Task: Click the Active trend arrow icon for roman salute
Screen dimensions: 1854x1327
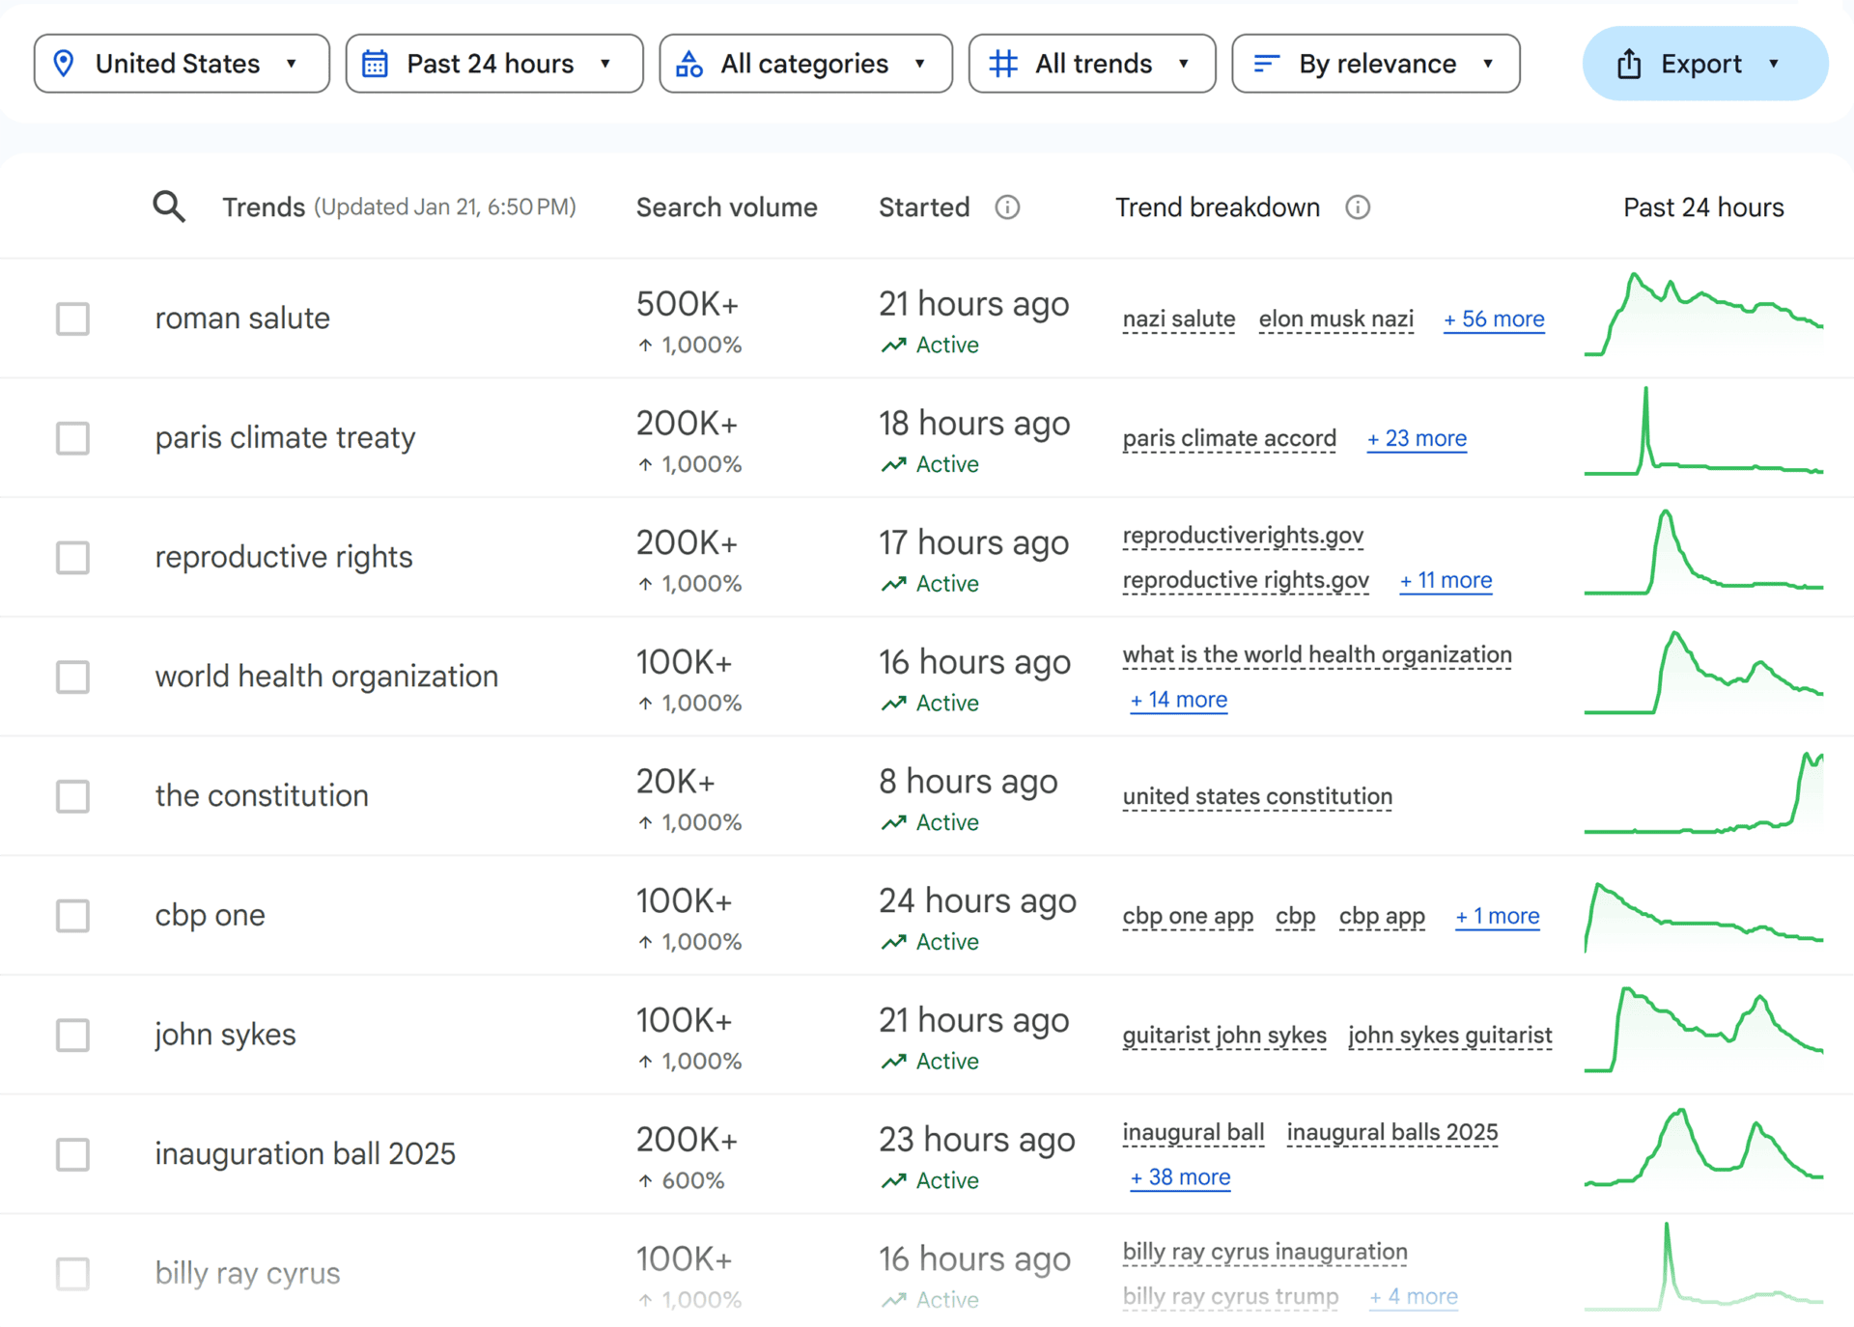Action: (893, 346)
